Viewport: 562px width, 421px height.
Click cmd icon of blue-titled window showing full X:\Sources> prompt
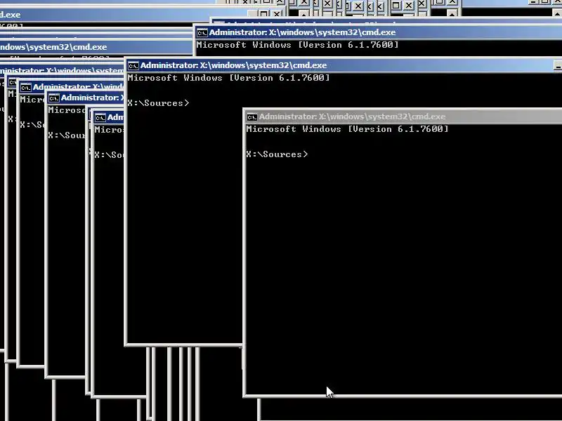133,66
